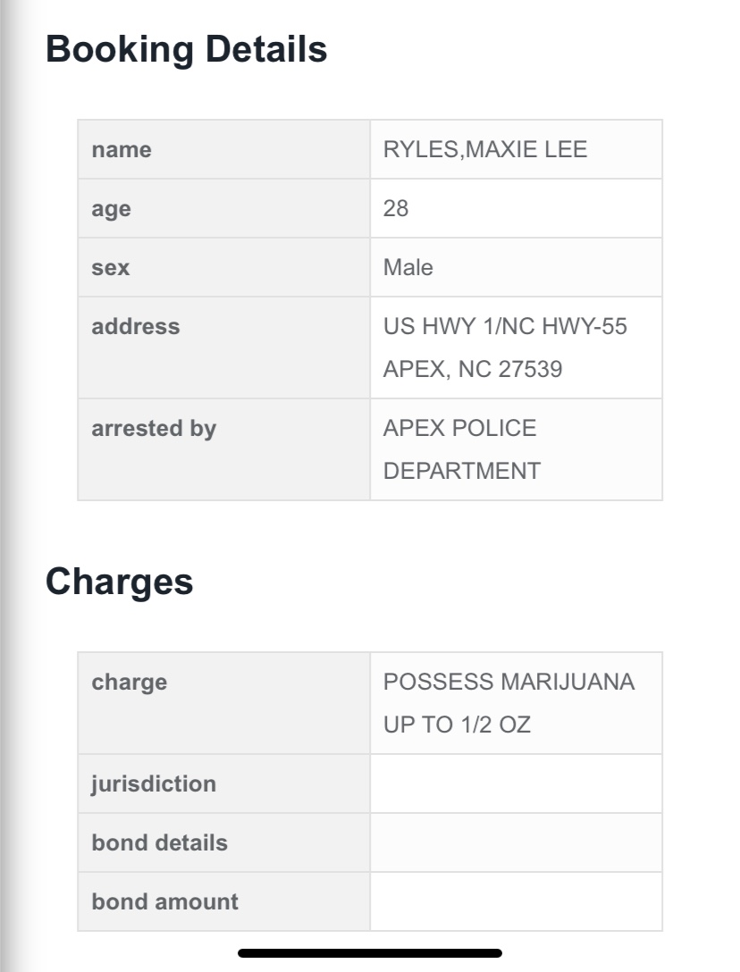Select the US HWY 1/NC HWY-55 address text
Screen dimensions: 740x972
pyautogui.click(x=505, y=327)
